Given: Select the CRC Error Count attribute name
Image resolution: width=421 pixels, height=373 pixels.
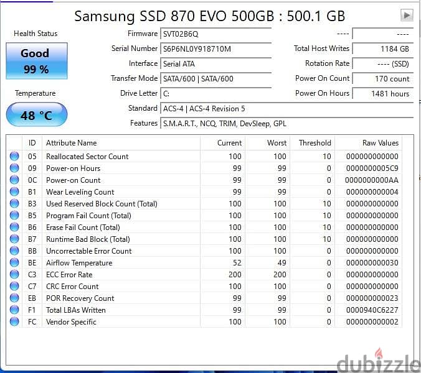Looking at the screenshot, I should [72, 286].
